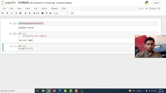Copy selected cells icon
Screen dimensions: 166x93
coord(16,13)
